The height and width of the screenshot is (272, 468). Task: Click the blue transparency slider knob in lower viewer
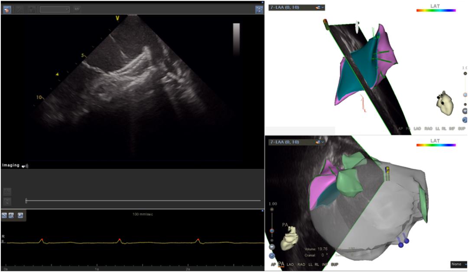pos(272,231)
